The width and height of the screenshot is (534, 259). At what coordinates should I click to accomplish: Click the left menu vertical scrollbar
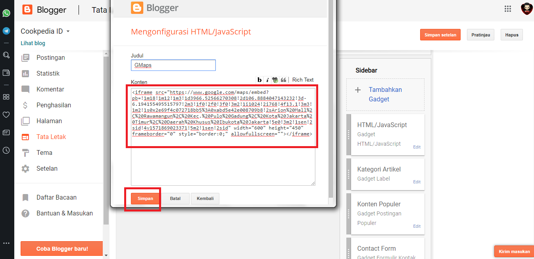(106, 141)
